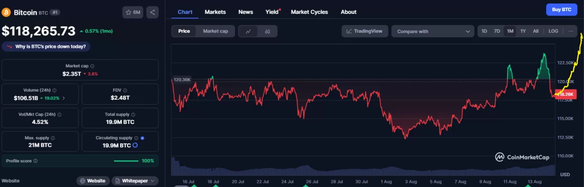Click the Bitcoin logo icon
This screenshot has width=584, height=187.
7,13
